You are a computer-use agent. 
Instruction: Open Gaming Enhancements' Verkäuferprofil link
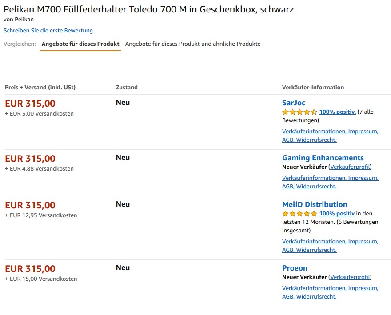(350, 167)
